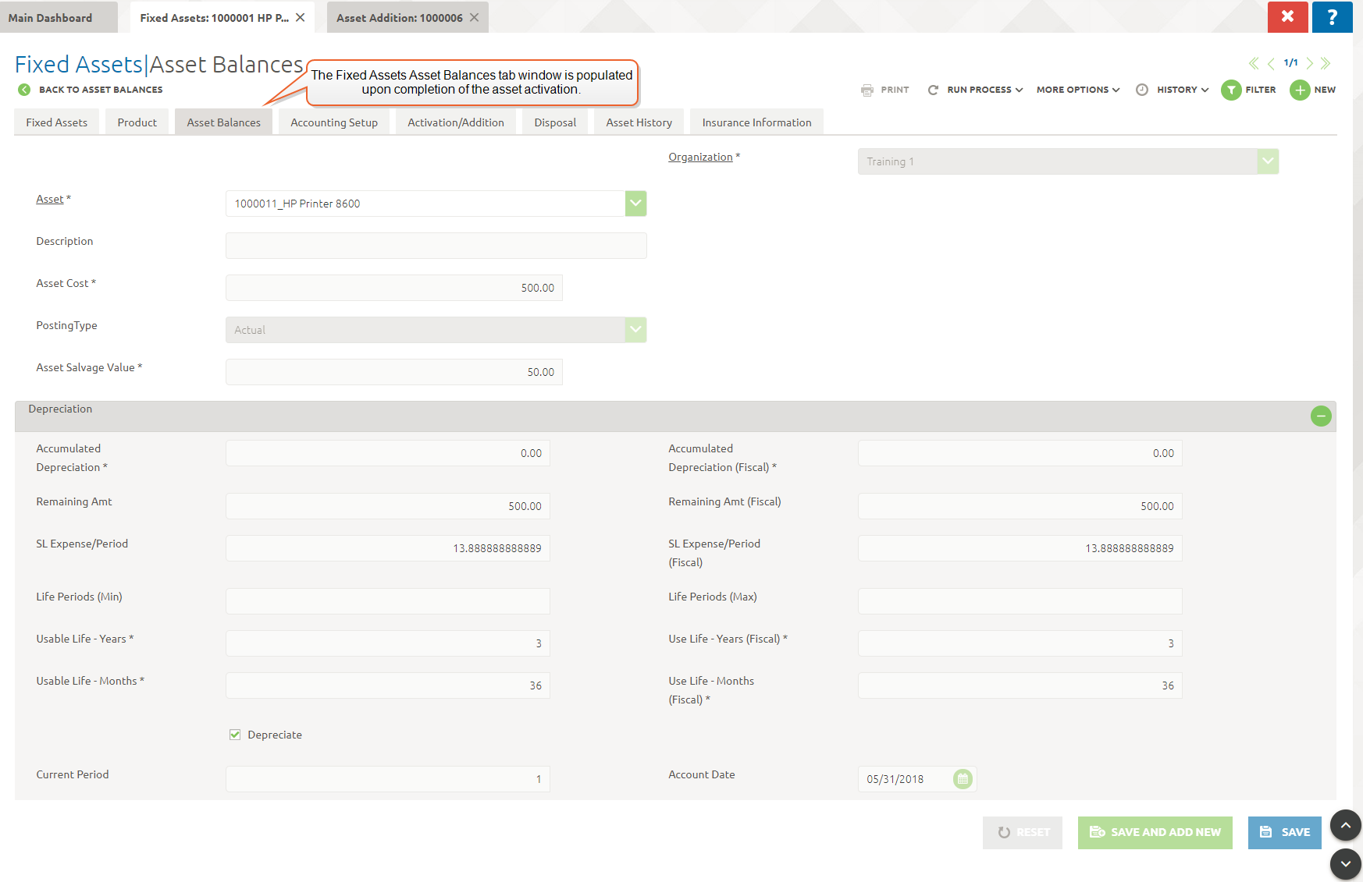Click the scroll down round arrow button
Viewport: 1363px width, 882px height.
pos(1345,864)
